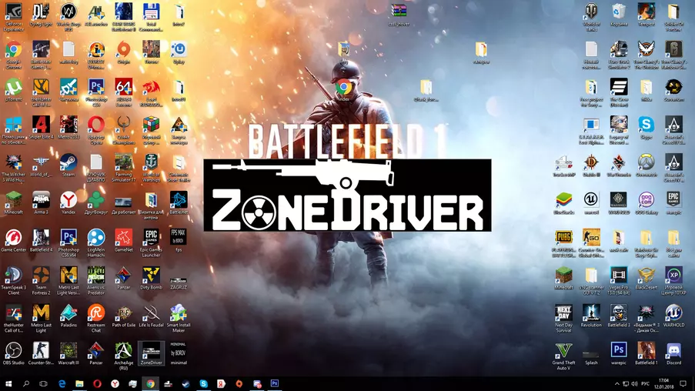Switch to Chrome in the taskbar

click(x=150, y=383)
